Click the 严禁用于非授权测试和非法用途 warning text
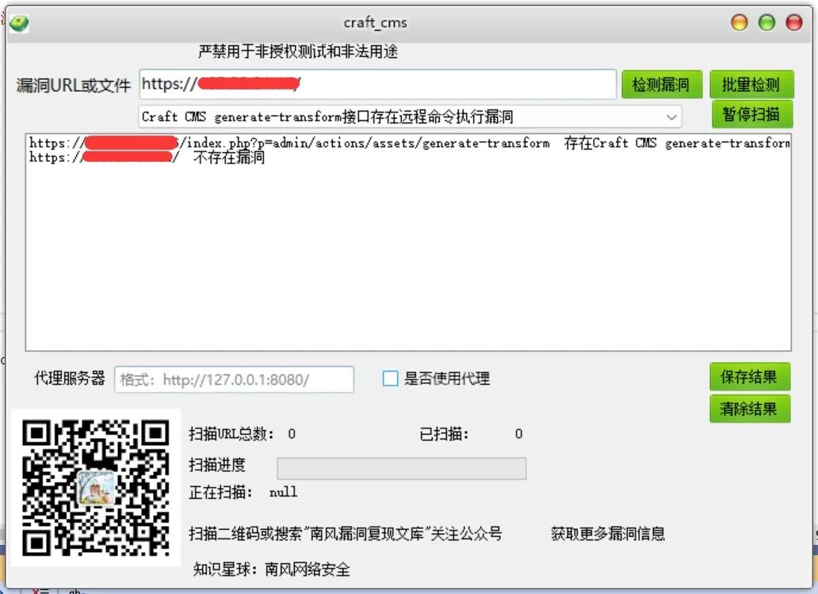The height and width of the screenshot is (594, 818). pyautogui.click(x=298, y=51)
